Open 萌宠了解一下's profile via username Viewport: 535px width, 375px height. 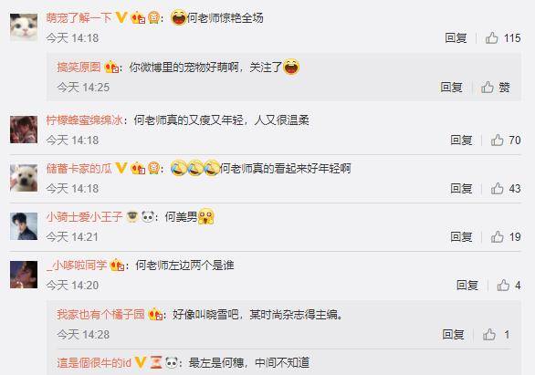pyautogui.click(x=79, y=17)
